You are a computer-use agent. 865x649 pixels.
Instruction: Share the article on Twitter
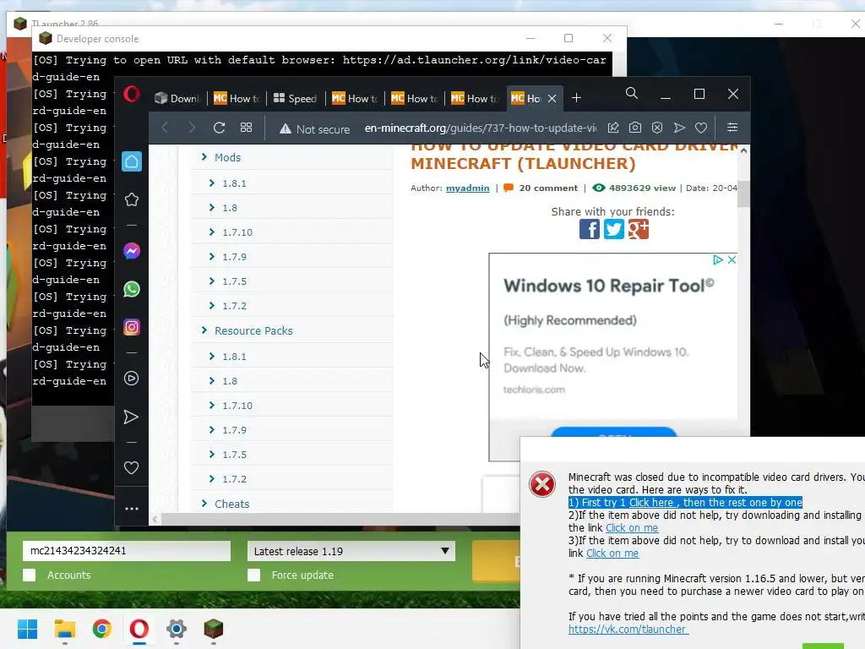click(613, 229)
